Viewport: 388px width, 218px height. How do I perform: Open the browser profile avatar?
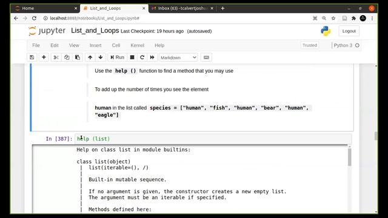point(363,18)
